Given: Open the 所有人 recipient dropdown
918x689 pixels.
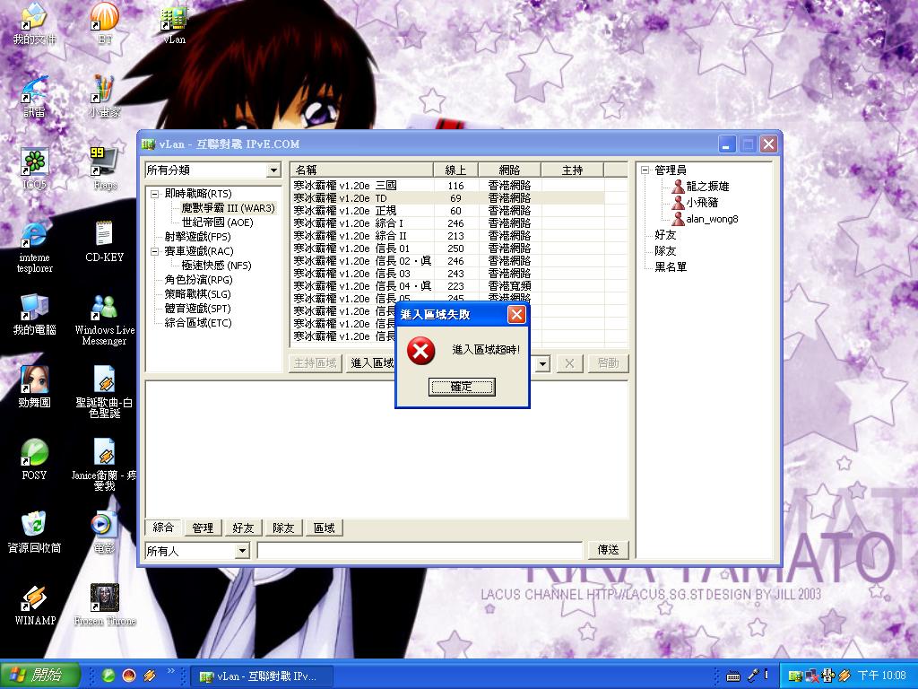Looking at the screenshot, I should (240, 551).
